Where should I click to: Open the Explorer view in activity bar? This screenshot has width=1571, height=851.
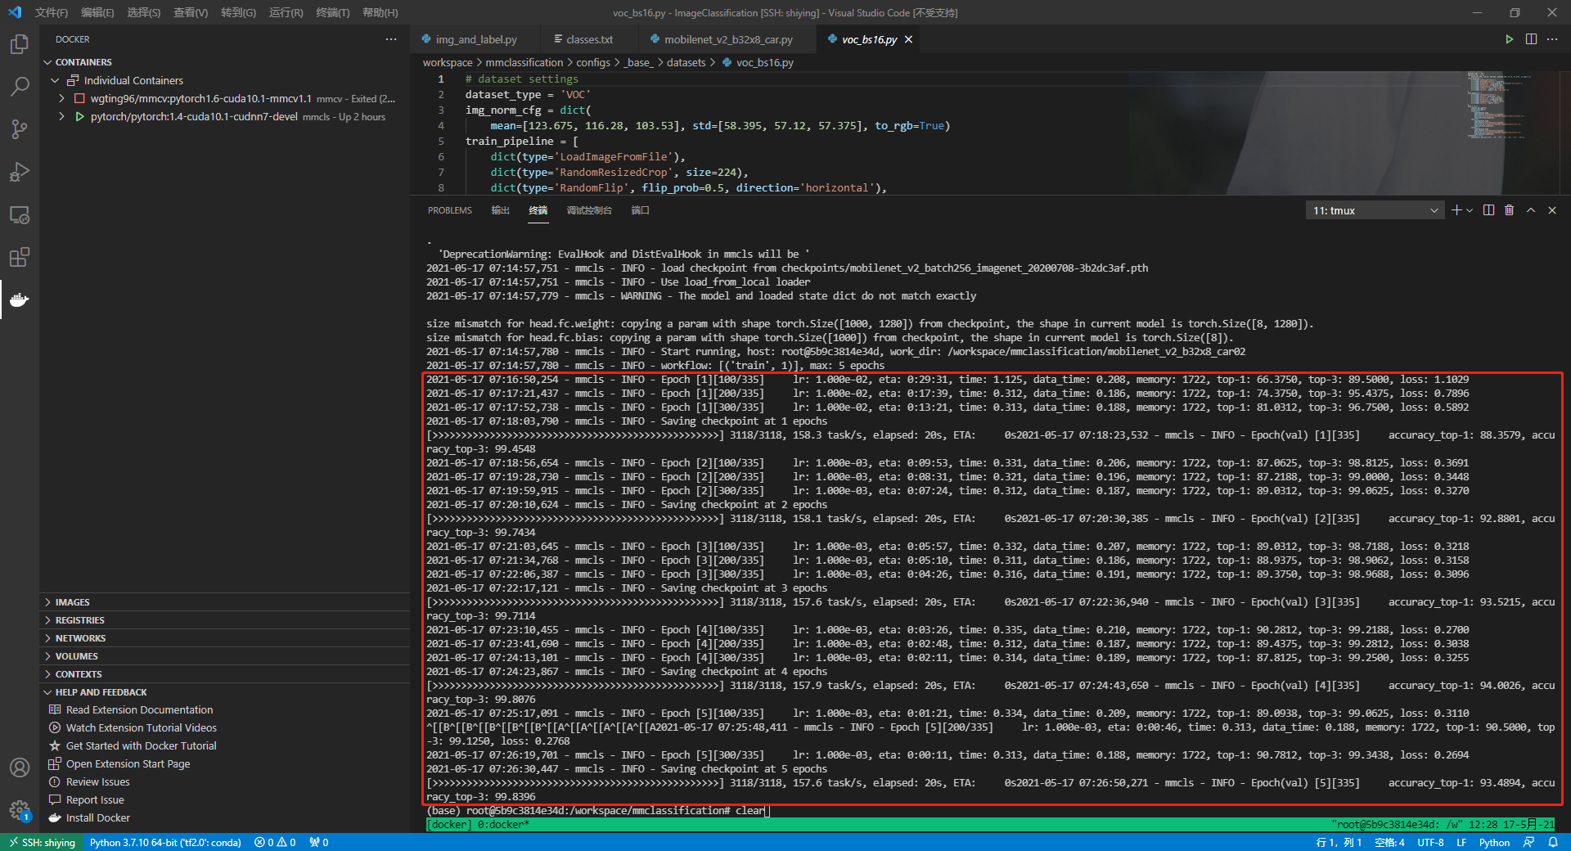(20, 44)
